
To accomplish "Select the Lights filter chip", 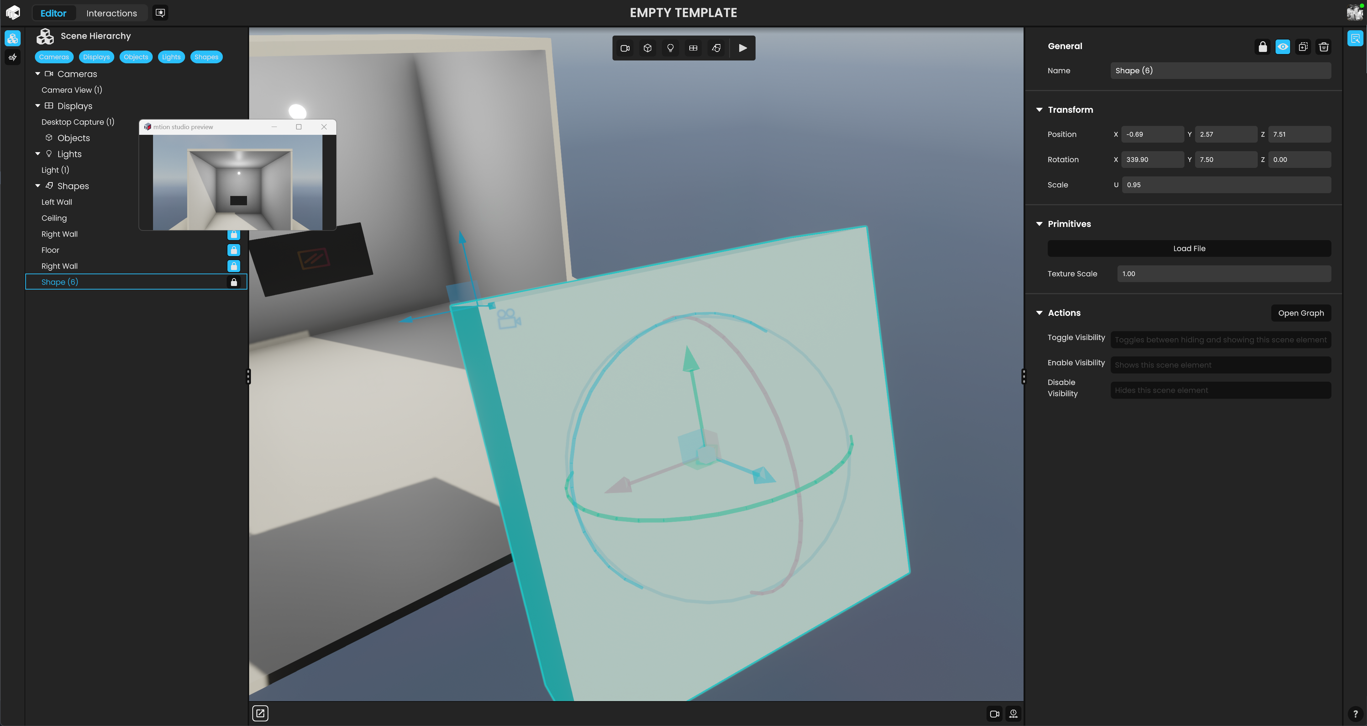I will click(171, 57).
